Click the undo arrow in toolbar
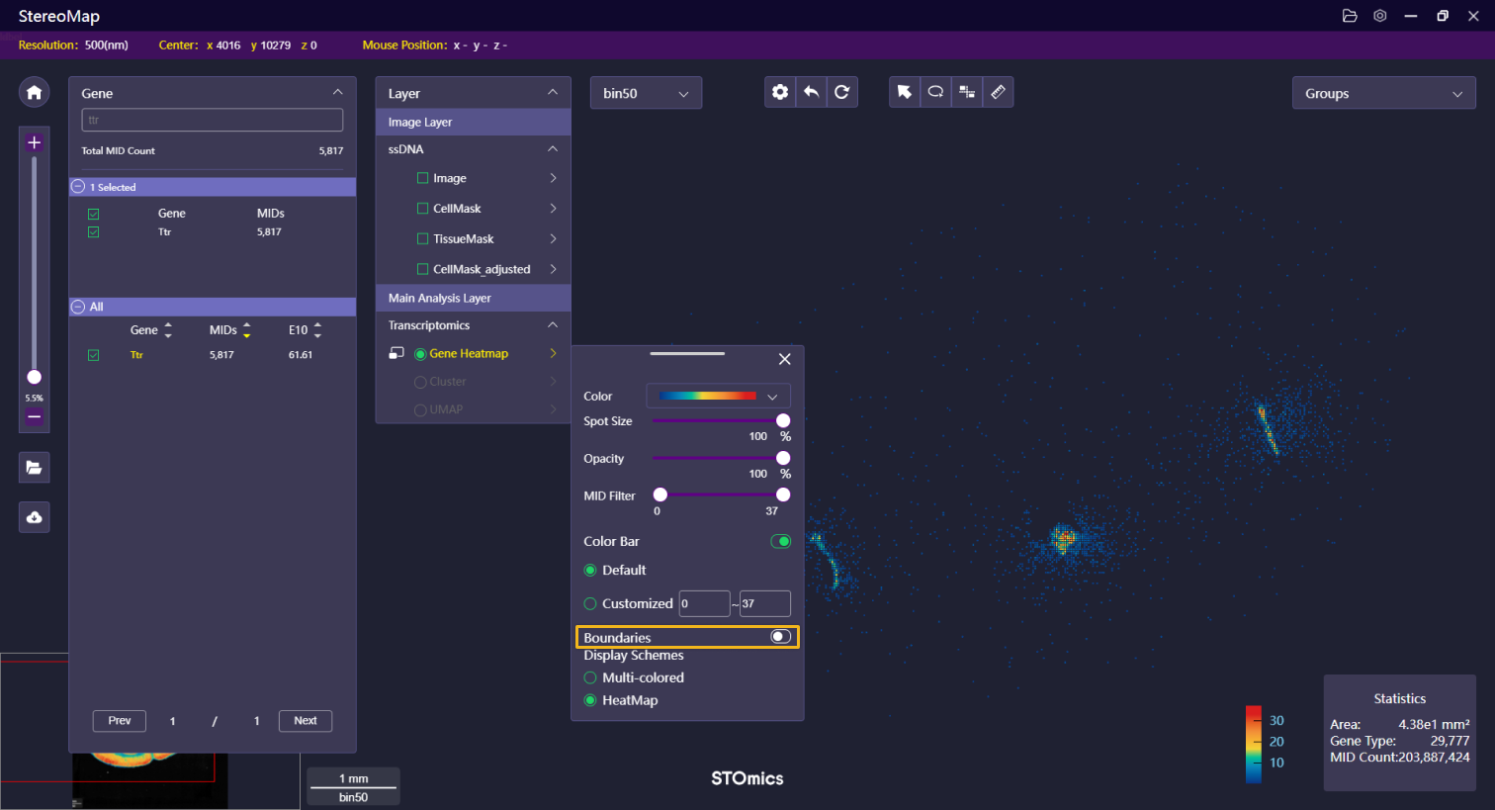 [x=811, y=92]
